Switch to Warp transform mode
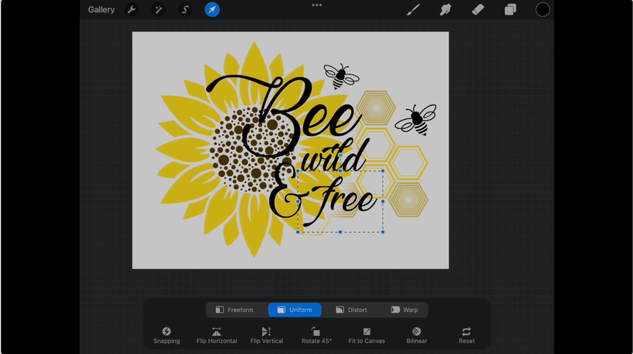The height and width of the screenshot is (354, 633). 404,310
